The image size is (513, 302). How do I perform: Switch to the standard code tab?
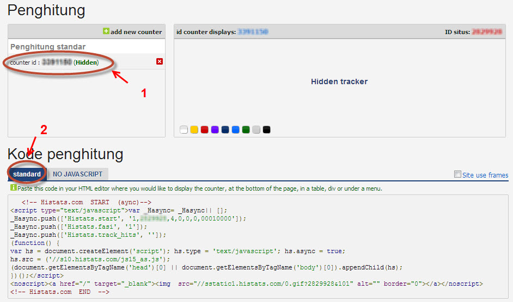pos(27,174)
